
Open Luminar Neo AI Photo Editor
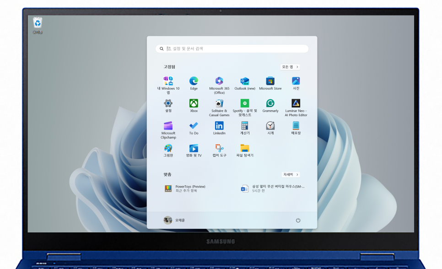pos(296,108)
